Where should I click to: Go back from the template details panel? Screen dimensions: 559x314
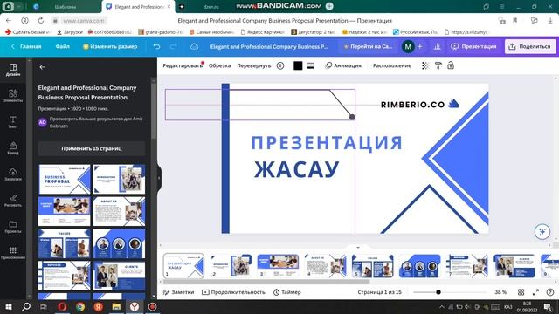click(x=43, y=67)
